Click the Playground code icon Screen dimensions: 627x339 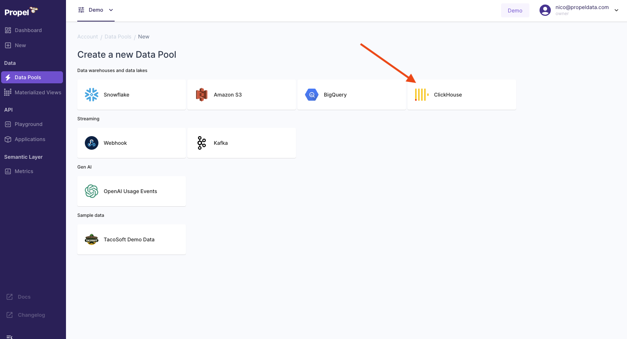pos(8,124)
